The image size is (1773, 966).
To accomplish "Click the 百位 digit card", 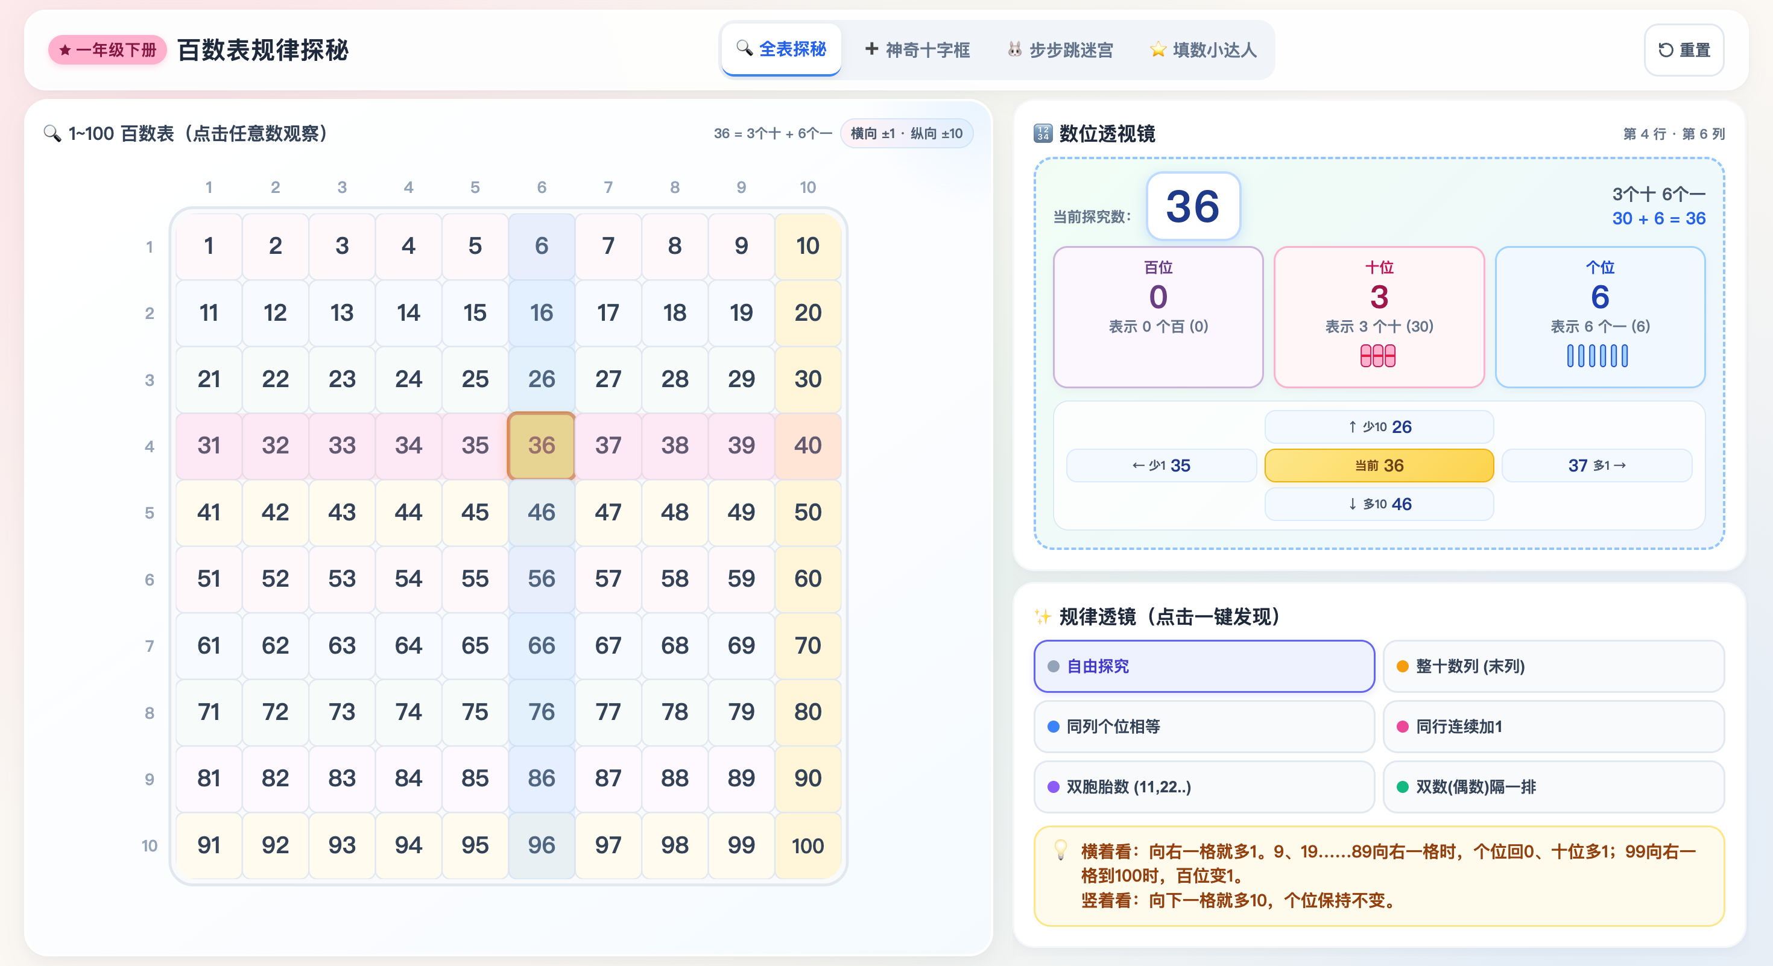I will click(x=1158, y=317).
